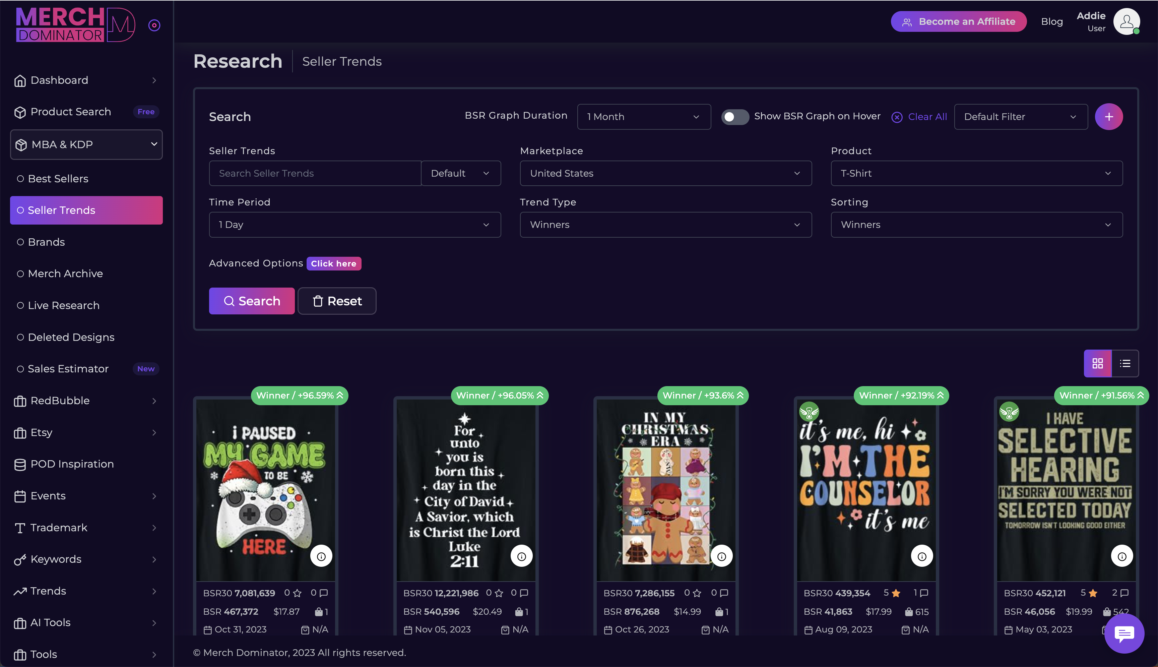Open the Sales Estimator tool
The image size is (1158, 667).
tap(68, 368)
